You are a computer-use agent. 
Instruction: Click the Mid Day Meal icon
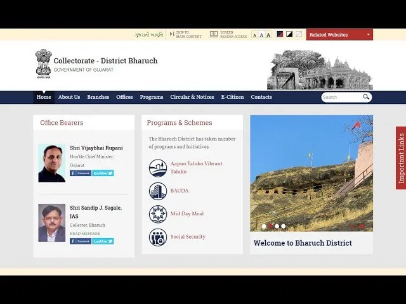click(x=158, y=214)
